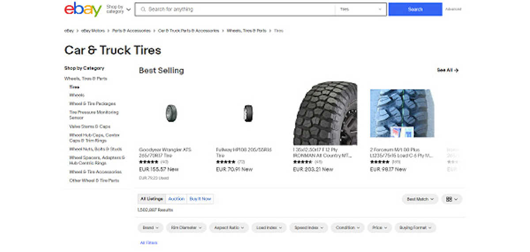Open the All Filters link
Screen dimensions: 530x252
[148, 243]
